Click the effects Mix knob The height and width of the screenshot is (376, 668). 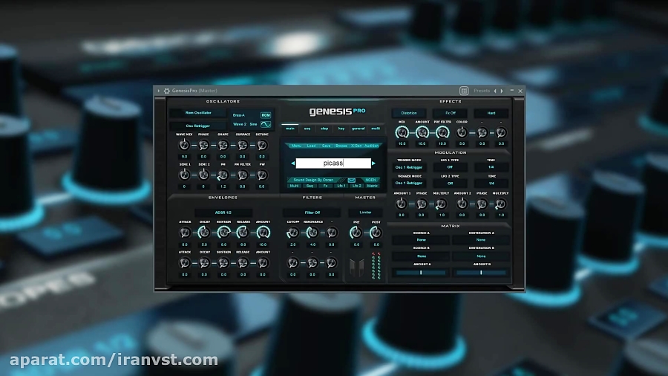402,132
